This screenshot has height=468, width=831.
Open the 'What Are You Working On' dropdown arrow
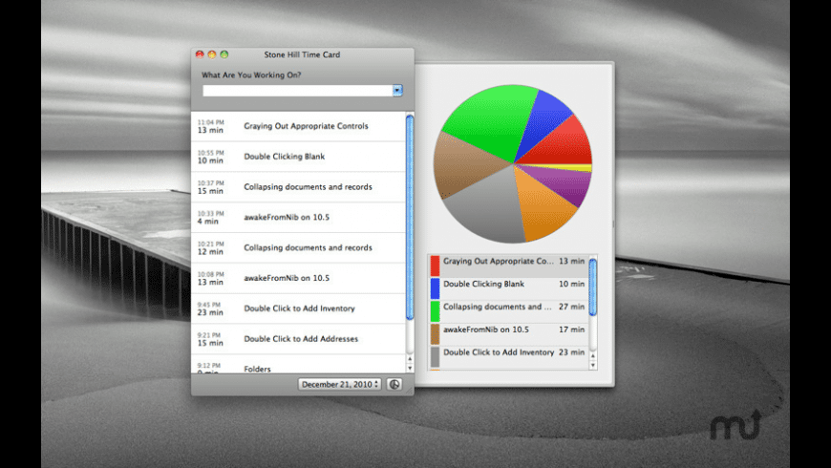397,91
